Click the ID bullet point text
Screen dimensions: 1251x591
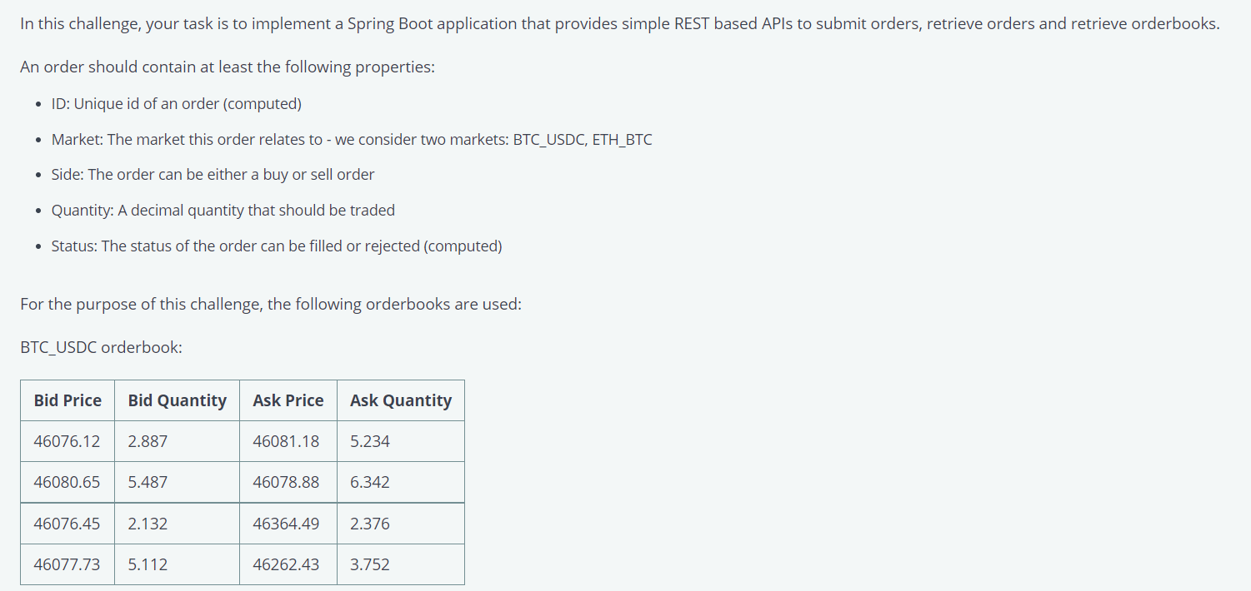point(177,104)
